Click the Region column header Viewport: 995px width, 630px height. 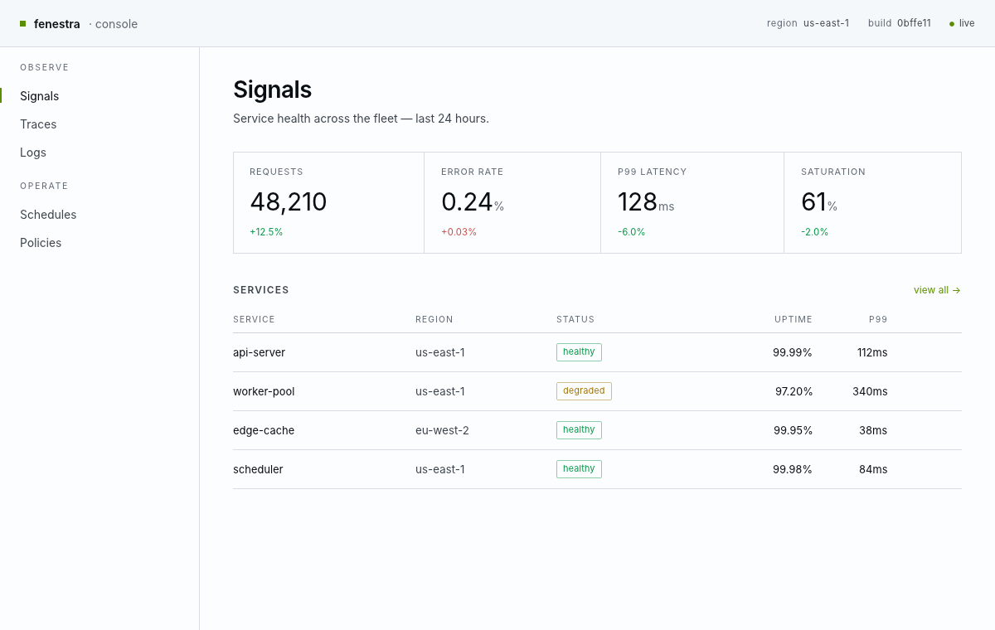434,319
